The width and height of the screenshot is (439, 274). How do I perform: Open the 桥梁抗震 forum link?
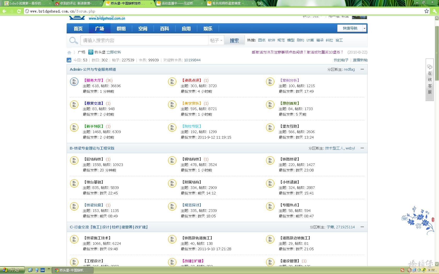click(94, 205)
